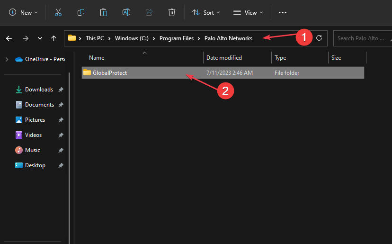Click the pin icon beside Pictures

click(x=61, y=120)
